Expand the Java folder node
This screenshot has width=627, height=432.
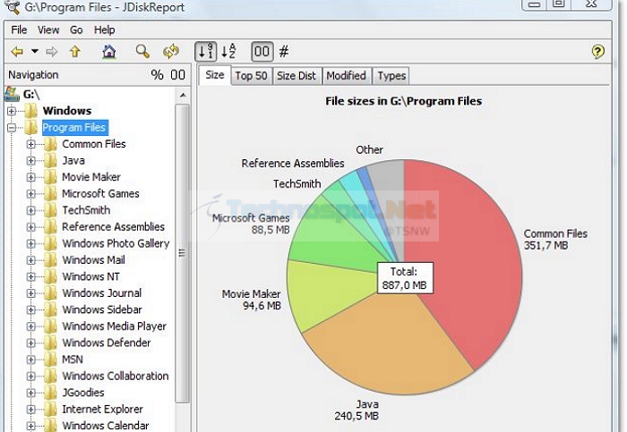(x=30, y=161)
